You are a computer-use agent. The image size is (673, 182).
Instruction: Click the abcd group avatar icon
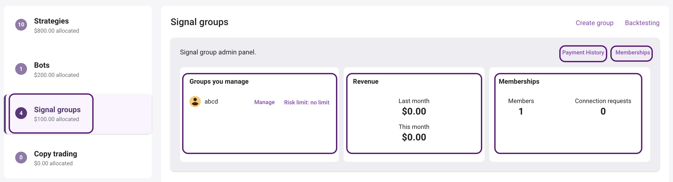point(195,102)
